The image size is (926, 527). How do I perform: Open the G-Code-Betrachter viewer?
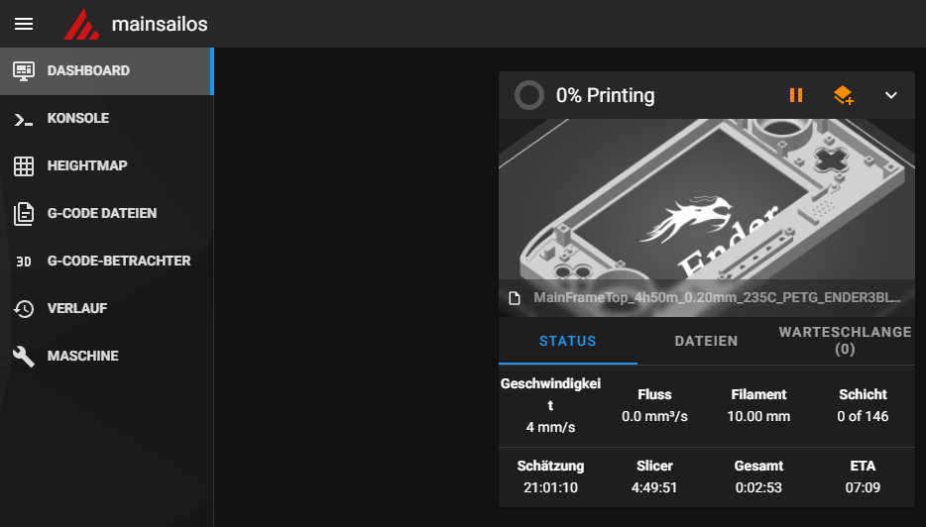106,261
